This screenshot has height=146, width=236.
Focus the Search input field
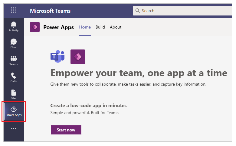tap(182, 11)
